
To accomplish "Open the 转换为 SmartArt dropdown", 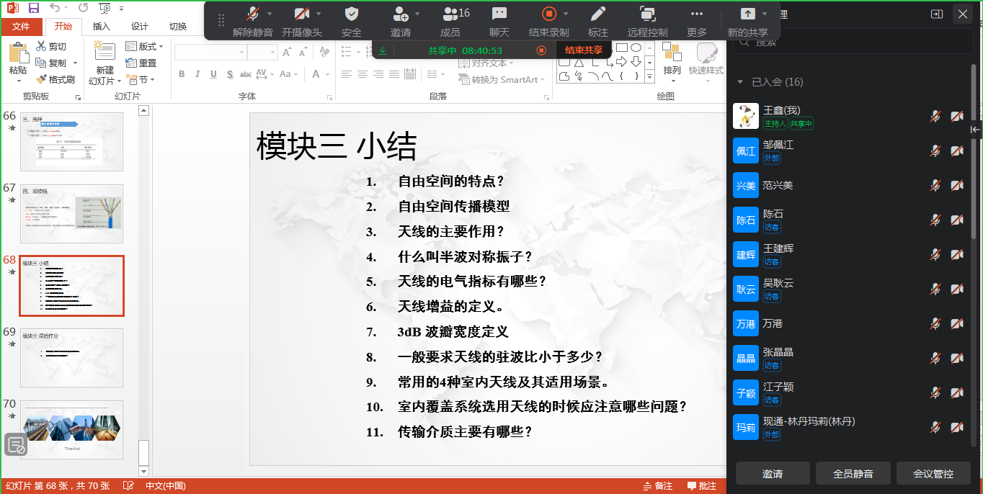I will pyautogui.click(x=501, y=80).
